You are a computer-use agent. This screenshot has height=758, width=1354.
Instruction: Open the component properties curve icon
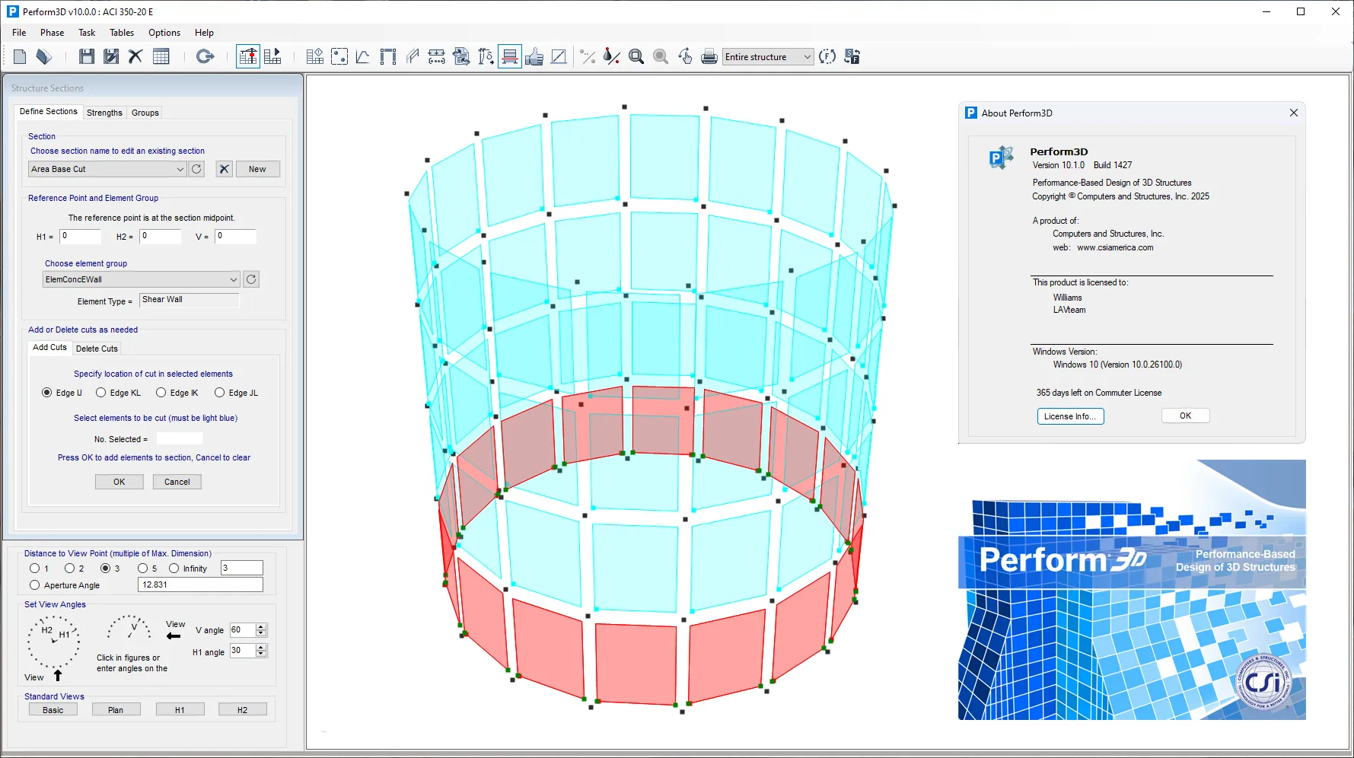click(363, 56)
